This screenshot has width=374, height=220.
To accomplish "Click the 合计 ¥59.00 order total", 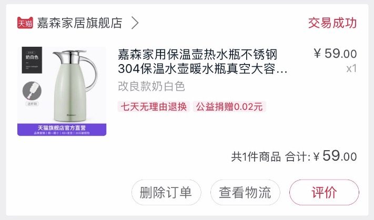I will 321,156.
